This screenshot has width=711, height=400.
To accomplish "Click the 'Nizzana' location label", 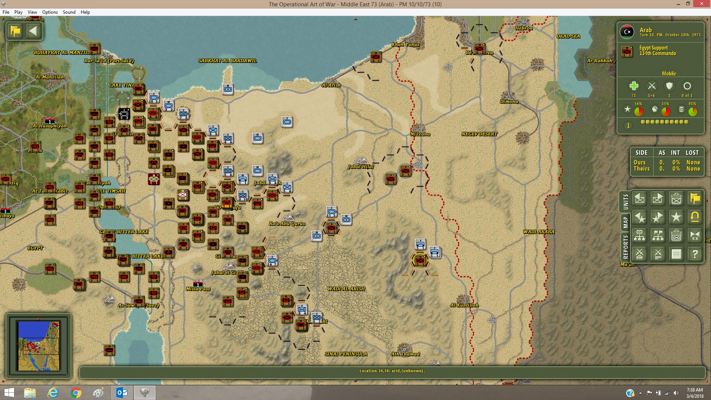I will coord(420,134).
